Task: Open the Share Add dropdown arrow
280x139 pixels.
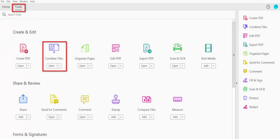Action: click(28, 117)
